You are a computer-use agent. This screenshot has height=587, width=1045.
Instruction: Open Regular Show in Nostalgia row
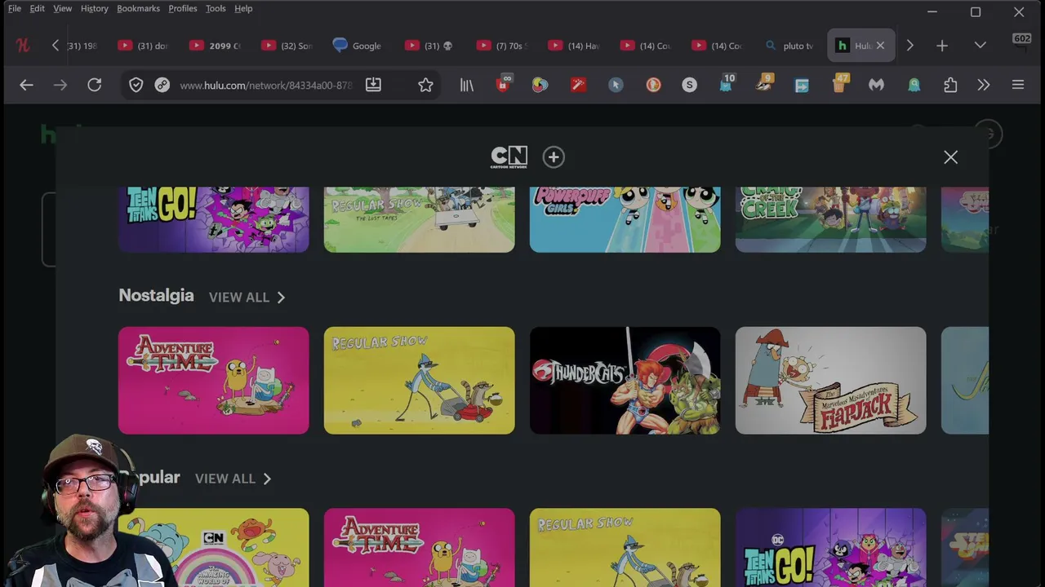pyautogui.click(x=420, y=381)
